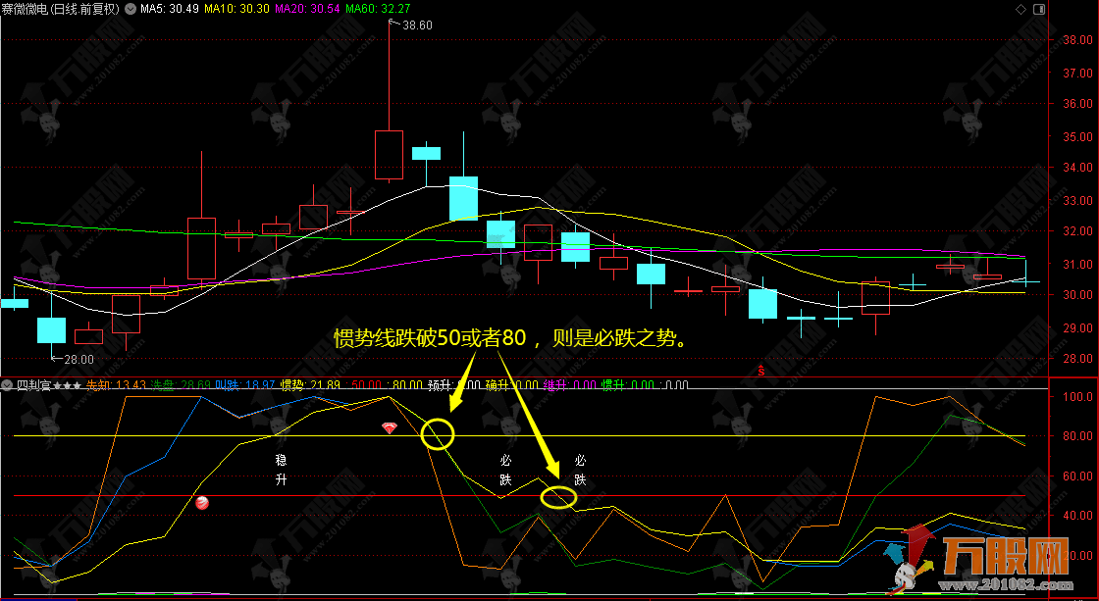
Task: Open the dropdown next to 赛微微电 title
Action: pos(131,9)
